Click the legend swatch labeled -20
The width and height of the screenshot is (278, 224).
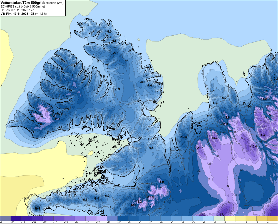point(16,218)
